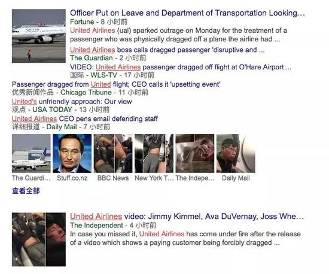Click The Independent source name under headline
329x274 pixels.
pos(96,226)
